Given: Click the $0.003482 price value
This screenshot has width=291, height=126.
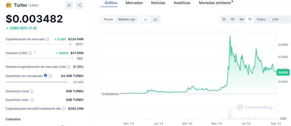Looking at the screenshot, I should click(34, 19).
